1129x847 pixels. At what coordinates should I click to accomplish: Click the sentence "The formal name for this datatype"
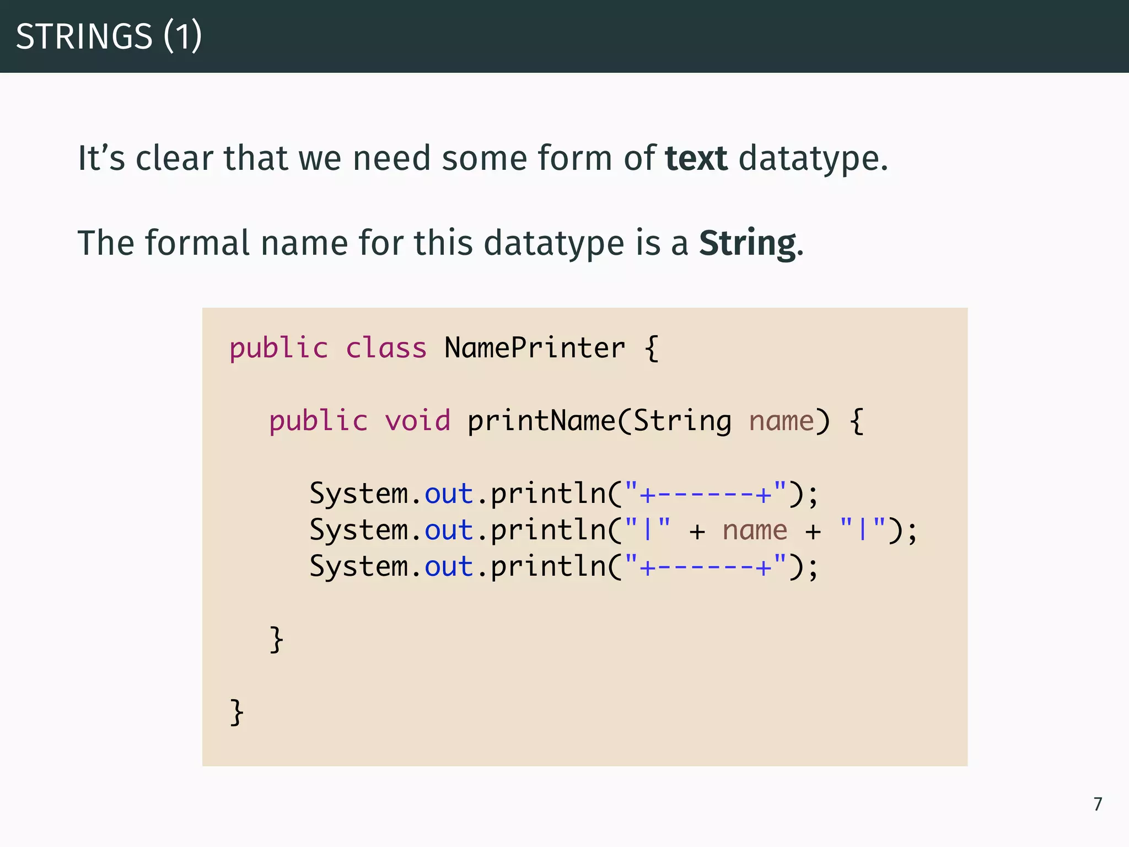click(x=441, y=243)
